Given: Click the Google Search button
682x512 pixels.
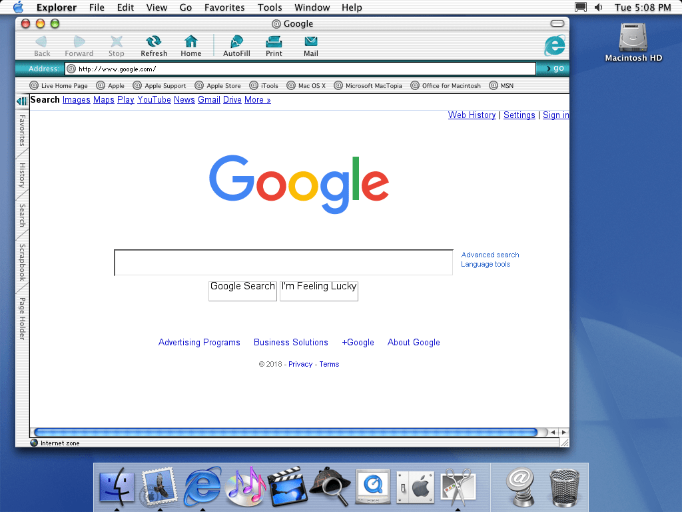Looking at the screenshot, I should (x=242, y=291).
